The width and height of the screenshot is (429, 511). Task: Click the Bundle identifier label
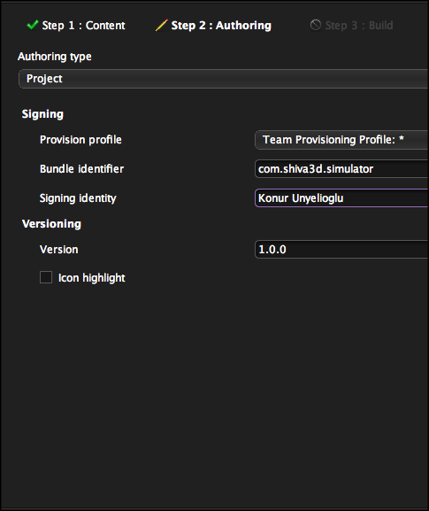(x=81, y=169)
